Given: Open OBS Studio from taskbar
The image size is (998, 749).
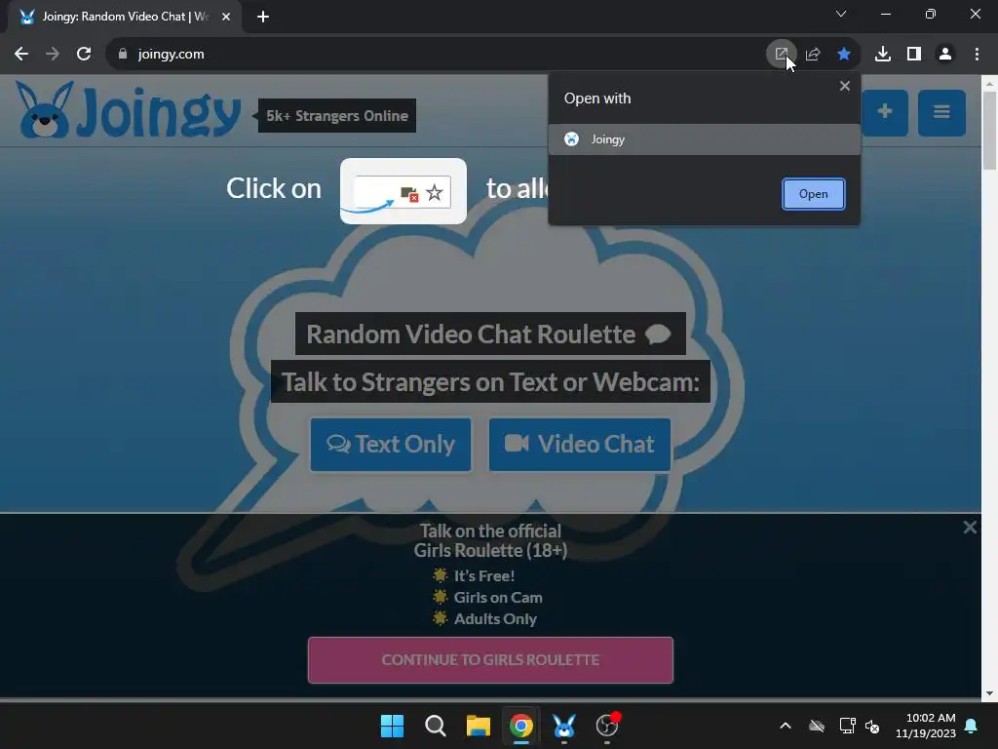Looking at the screenshot, I should tap(607, 726).
